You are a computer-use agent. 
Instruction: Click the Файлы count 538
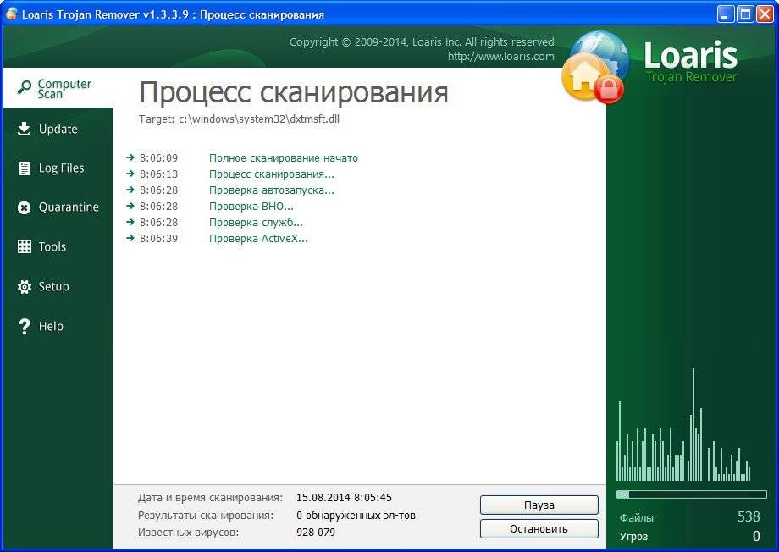click(x=749, y=516)
